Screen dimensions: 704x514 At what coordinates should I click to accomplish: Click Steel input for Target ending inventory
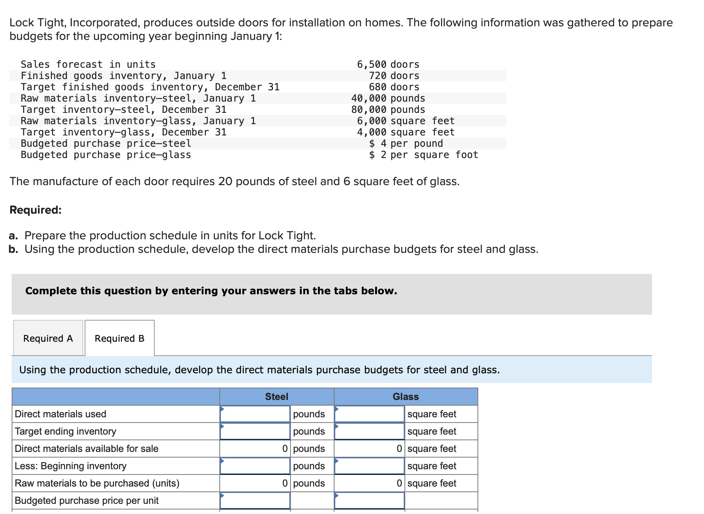coord(255,431)
